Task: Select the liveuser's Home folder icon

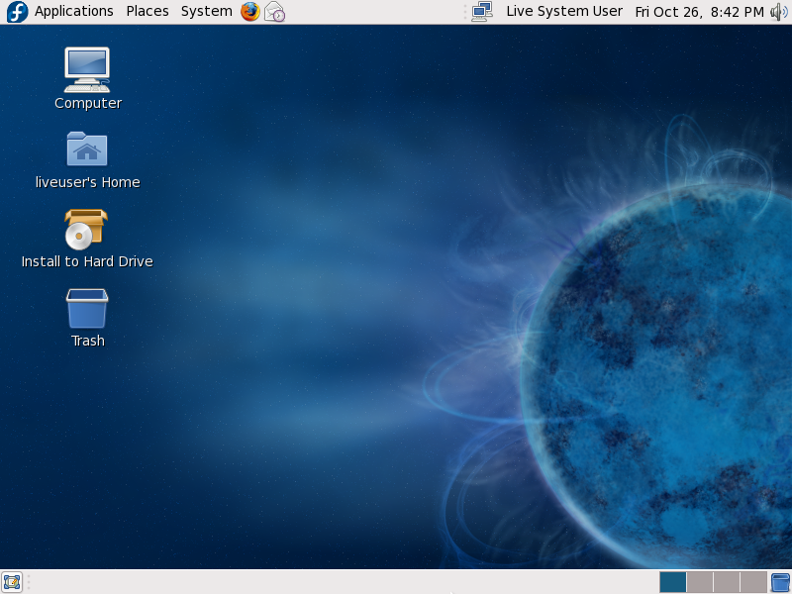Action: click(87, 149)
